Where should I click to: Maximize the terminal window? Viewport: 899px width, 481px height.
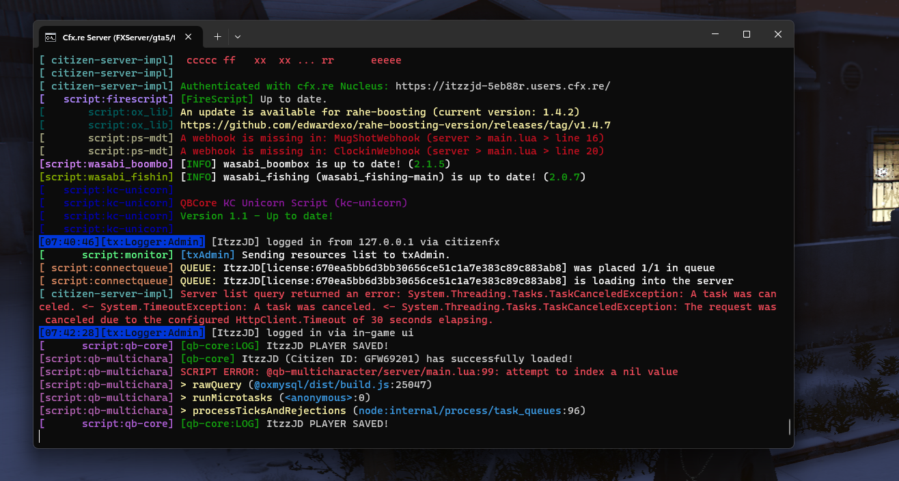747,34
